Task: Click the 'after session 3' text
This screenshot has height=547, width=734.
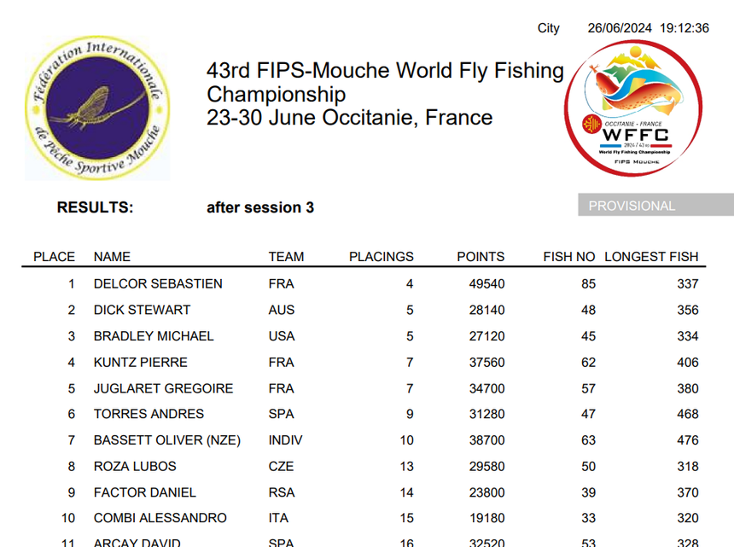Action: [259, 207]
